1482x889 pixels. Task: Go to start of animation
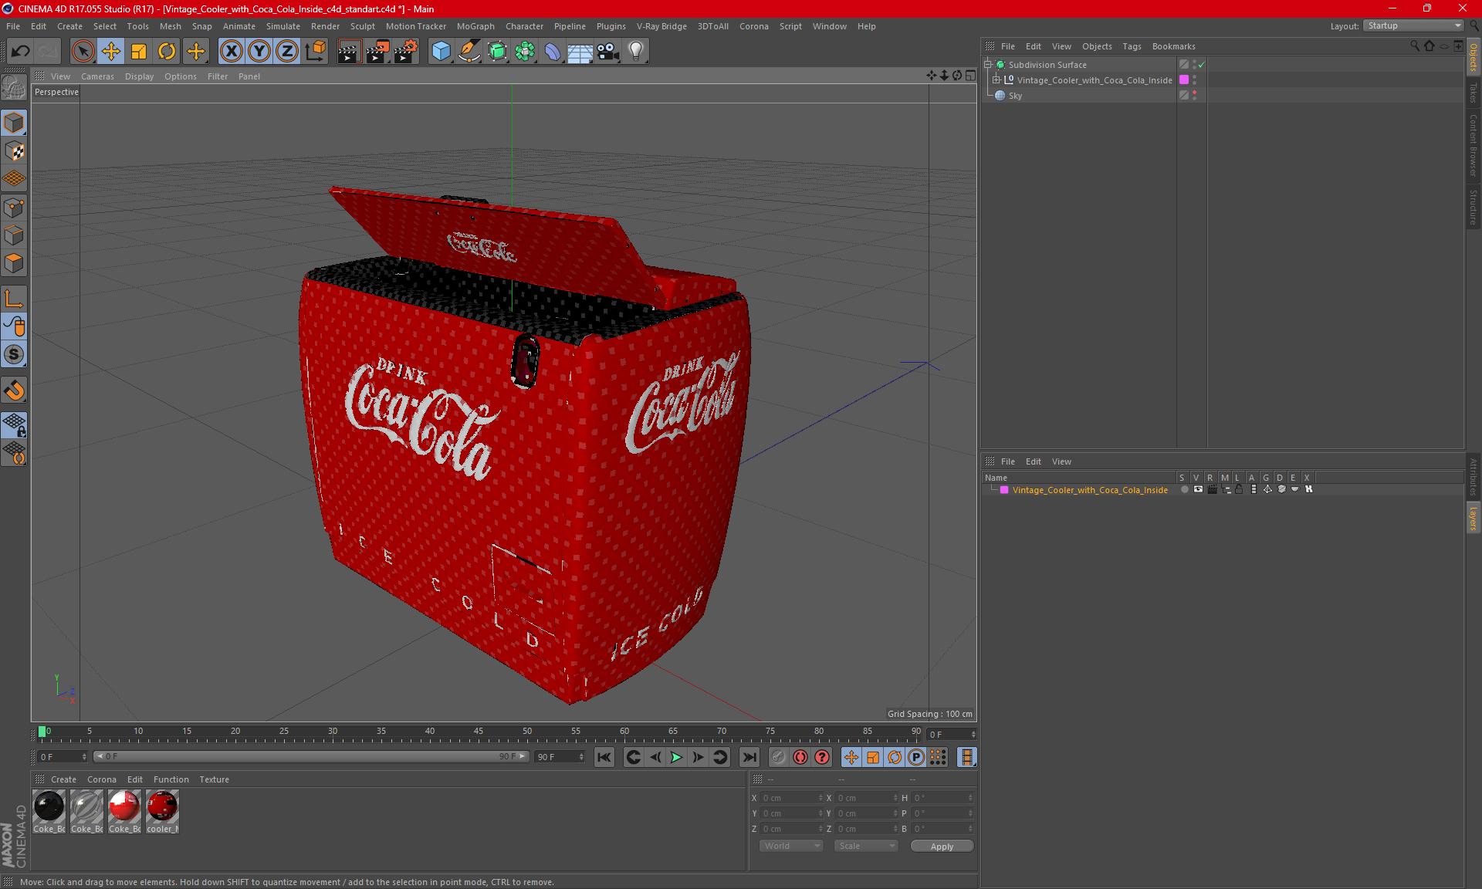tap(604, 757)
